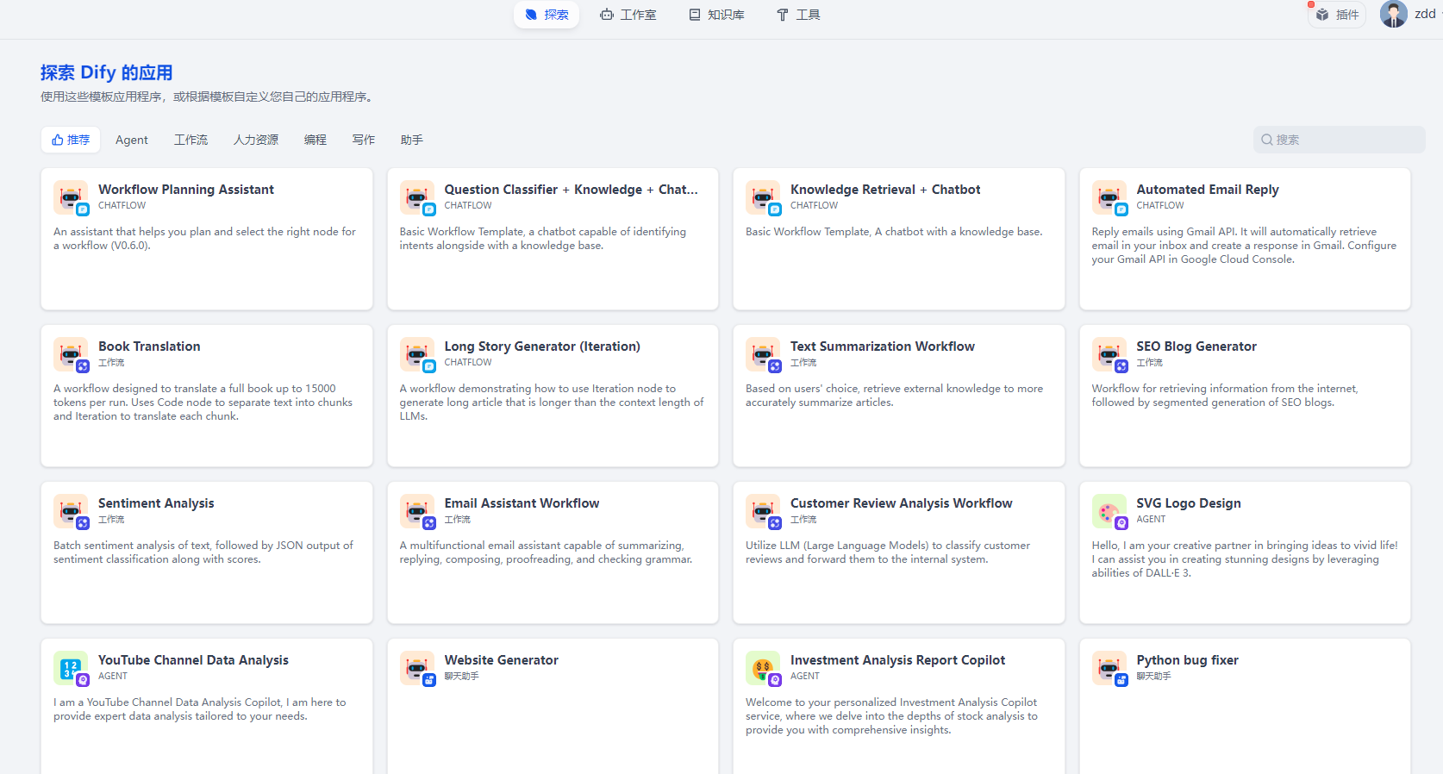Open the 知识库 navigation tab
Image resolution: width=1443 pixels, height=774 pixels.
click(716, 15)
